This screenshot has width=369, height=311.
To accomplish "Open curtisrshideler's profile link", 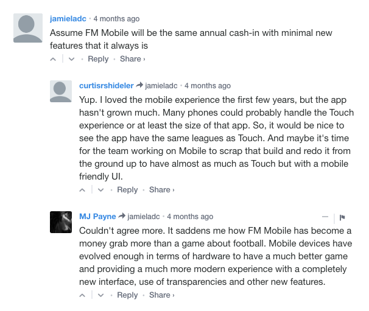I will pos(107,86).
